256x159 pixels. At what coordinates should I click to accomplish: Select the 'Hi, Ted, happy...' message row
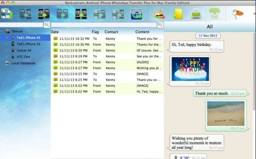(107, 91)
